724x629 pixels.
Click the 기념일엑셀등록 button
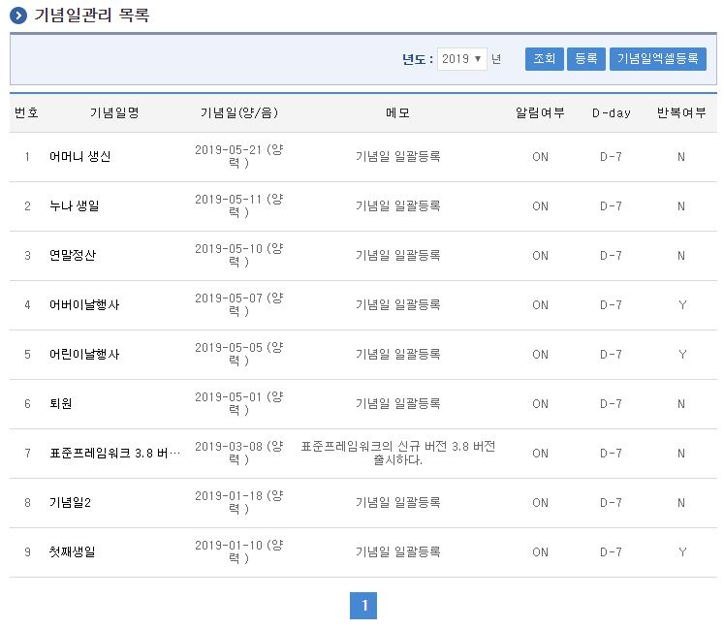(x=657, y=59)
